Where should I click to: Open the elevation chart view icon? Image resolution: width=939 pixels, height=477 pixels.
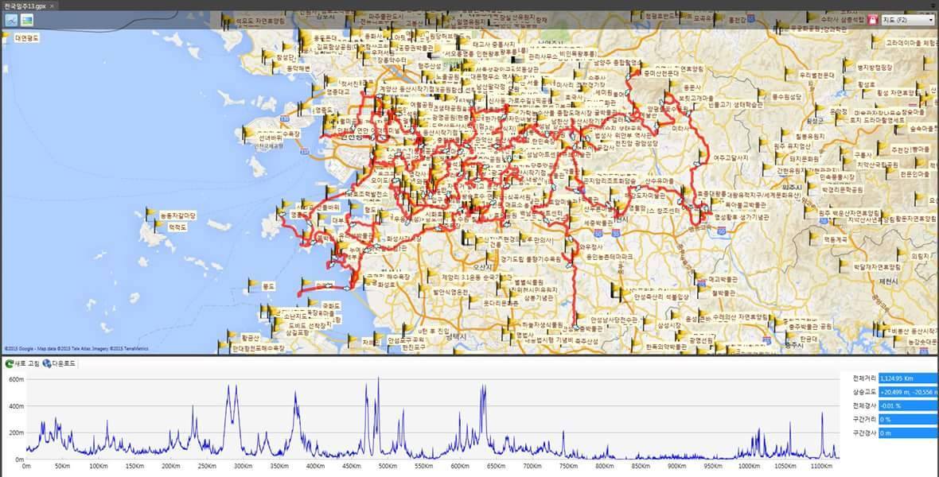(x=11, y=20)
